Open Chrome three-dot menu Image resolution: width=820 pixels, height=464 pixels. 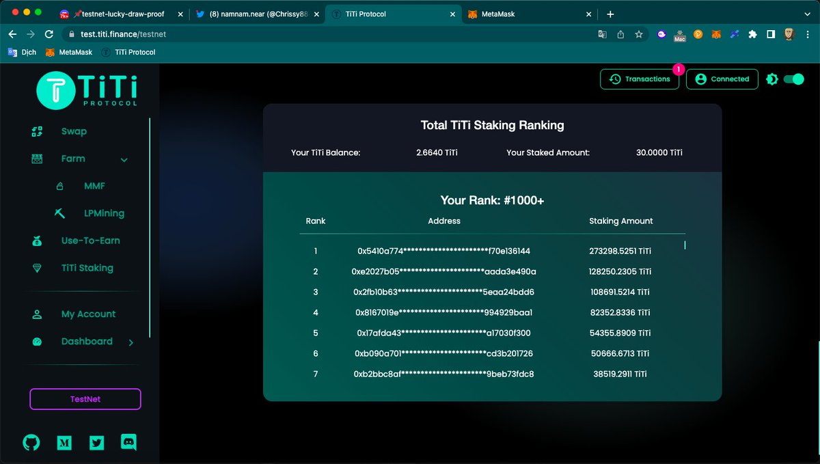(807, 34)
